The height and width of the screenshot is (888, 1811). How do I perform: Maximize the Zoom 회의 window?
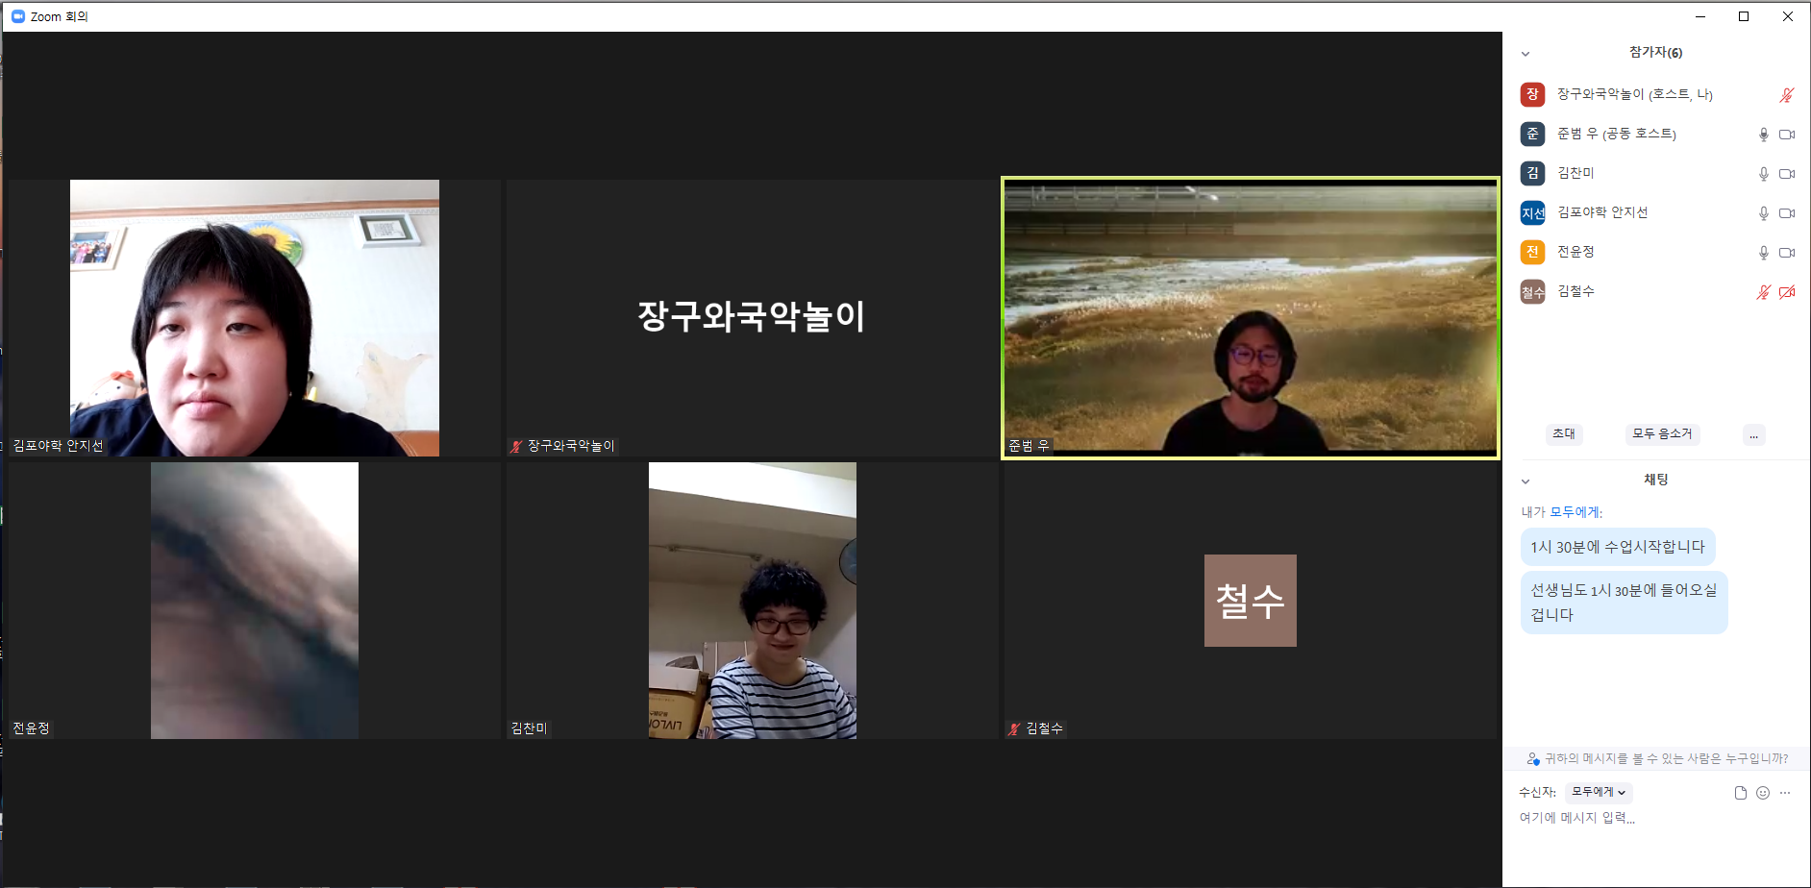tap(1744, 16)
